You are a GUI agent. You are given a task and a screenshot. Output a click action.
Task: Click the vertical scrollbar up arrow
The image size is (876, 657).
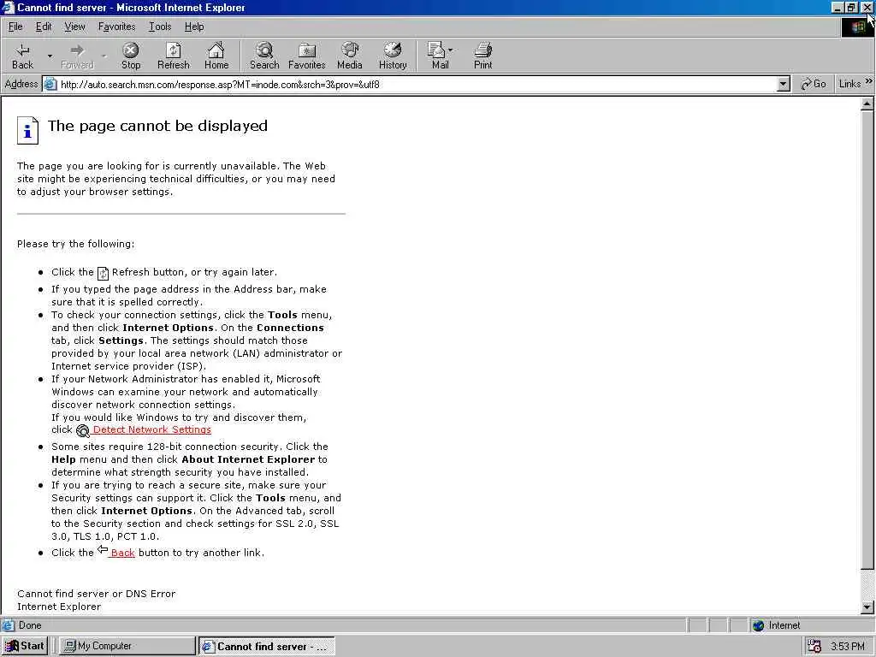[x=867, y=104]
